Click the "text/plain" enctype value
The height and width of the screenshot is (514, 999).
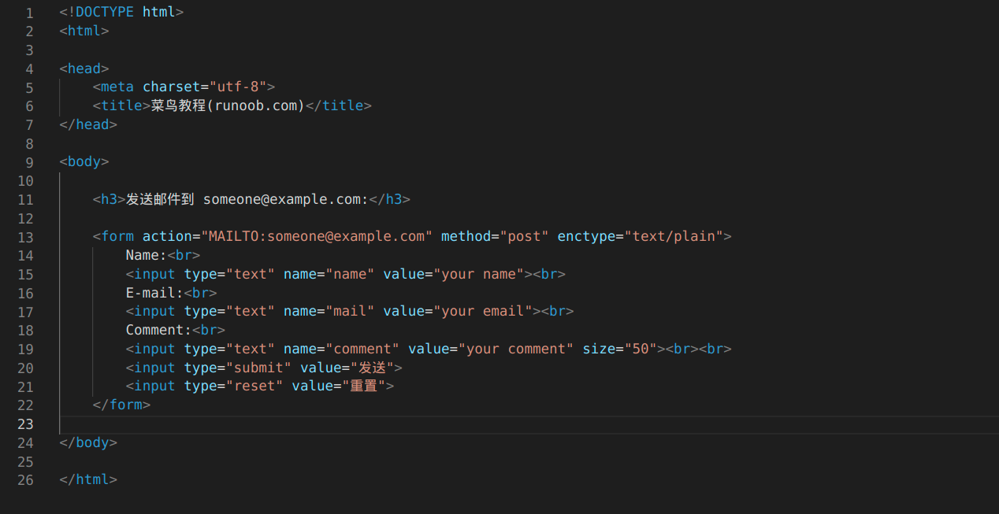[x=674, y=236]
